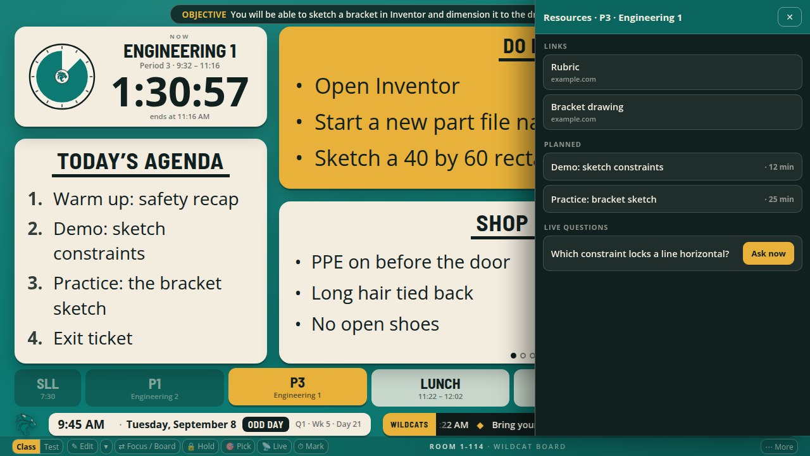The width and height of the screenshot is (810, 456).
Task: Select planned item Demo: sketch constraints
Action: 673,167
